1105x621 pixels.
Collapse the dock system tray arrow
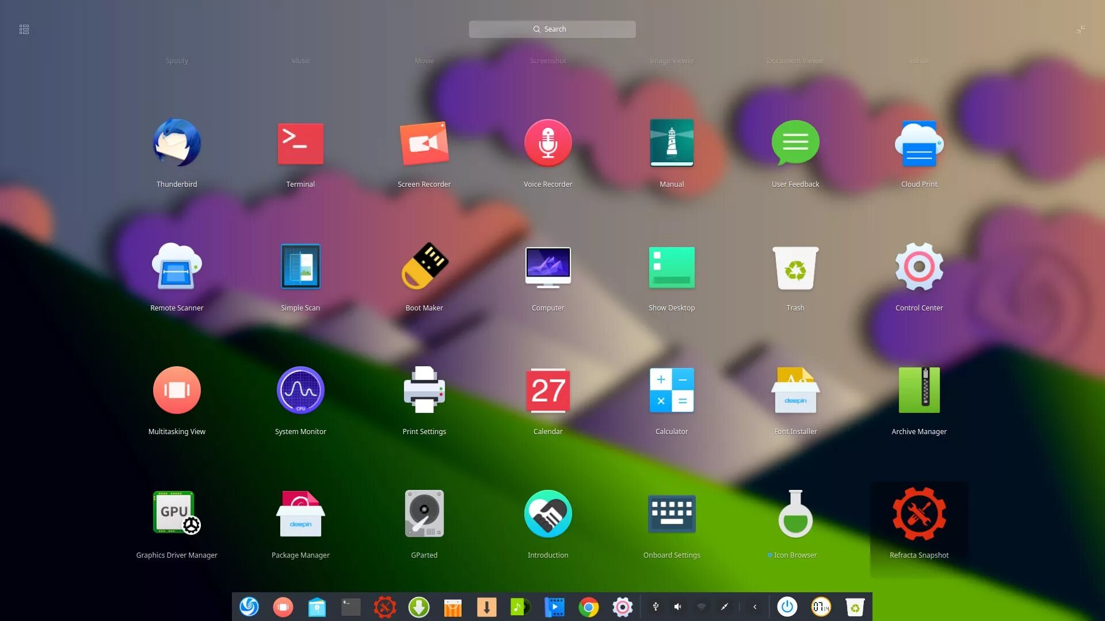pyautogui.click(x=755, y=607)
